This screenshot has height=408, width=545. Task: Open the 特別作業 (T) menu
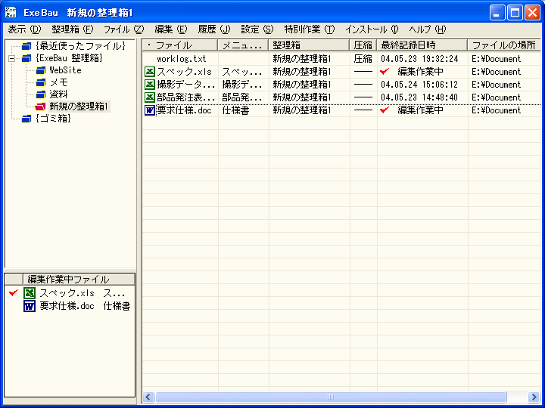[310, 29]
